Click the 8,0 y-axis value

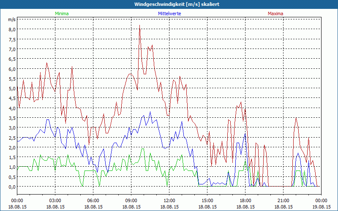pyautogui.click(x=12, y=30)
